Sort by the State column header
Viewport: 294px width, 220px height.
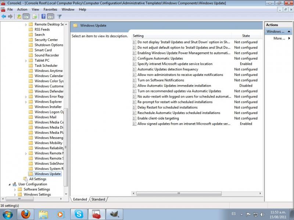click(246, 36)
